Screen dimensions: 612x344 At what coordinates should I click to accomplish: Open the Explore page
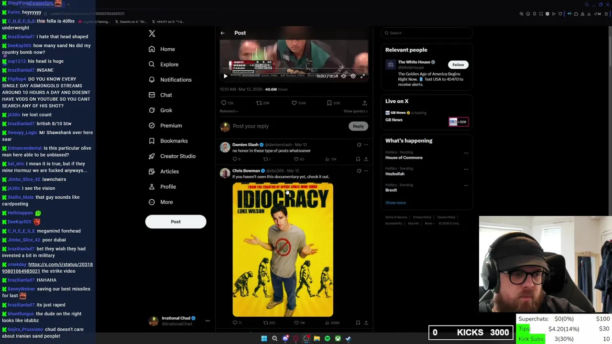[x=164, y=64]
